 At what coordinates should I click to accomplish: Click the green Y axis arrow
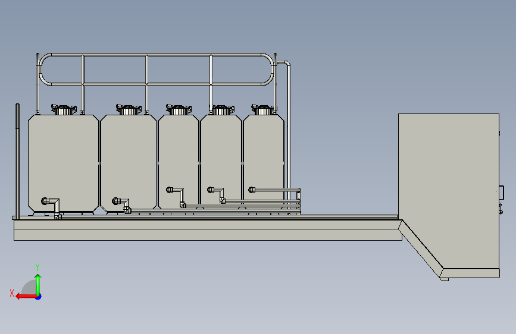(x=38, y=285)
